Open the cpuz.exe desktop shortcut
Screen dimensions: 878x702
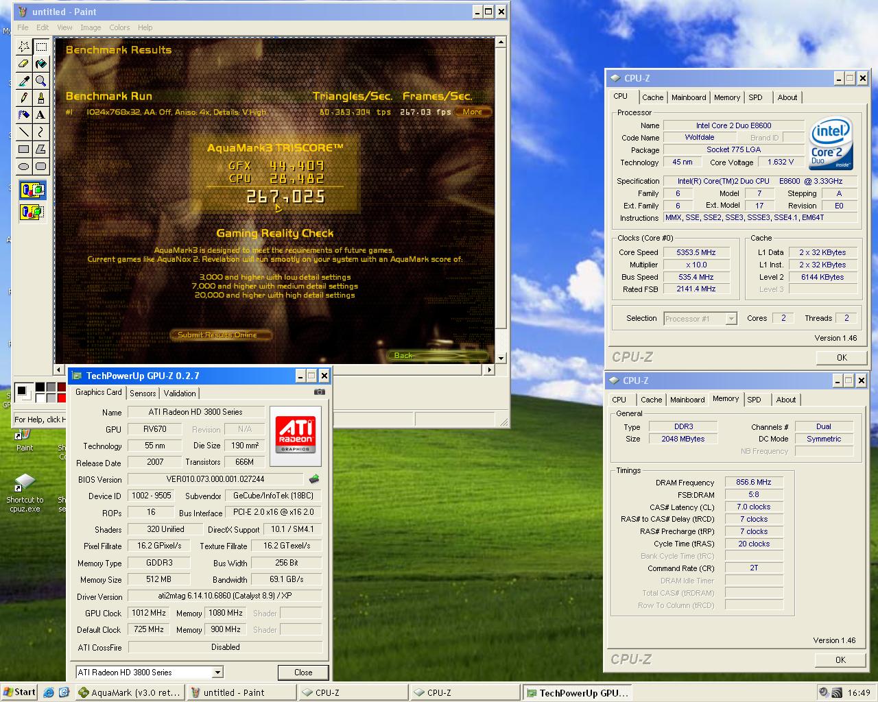coord(25,494)
